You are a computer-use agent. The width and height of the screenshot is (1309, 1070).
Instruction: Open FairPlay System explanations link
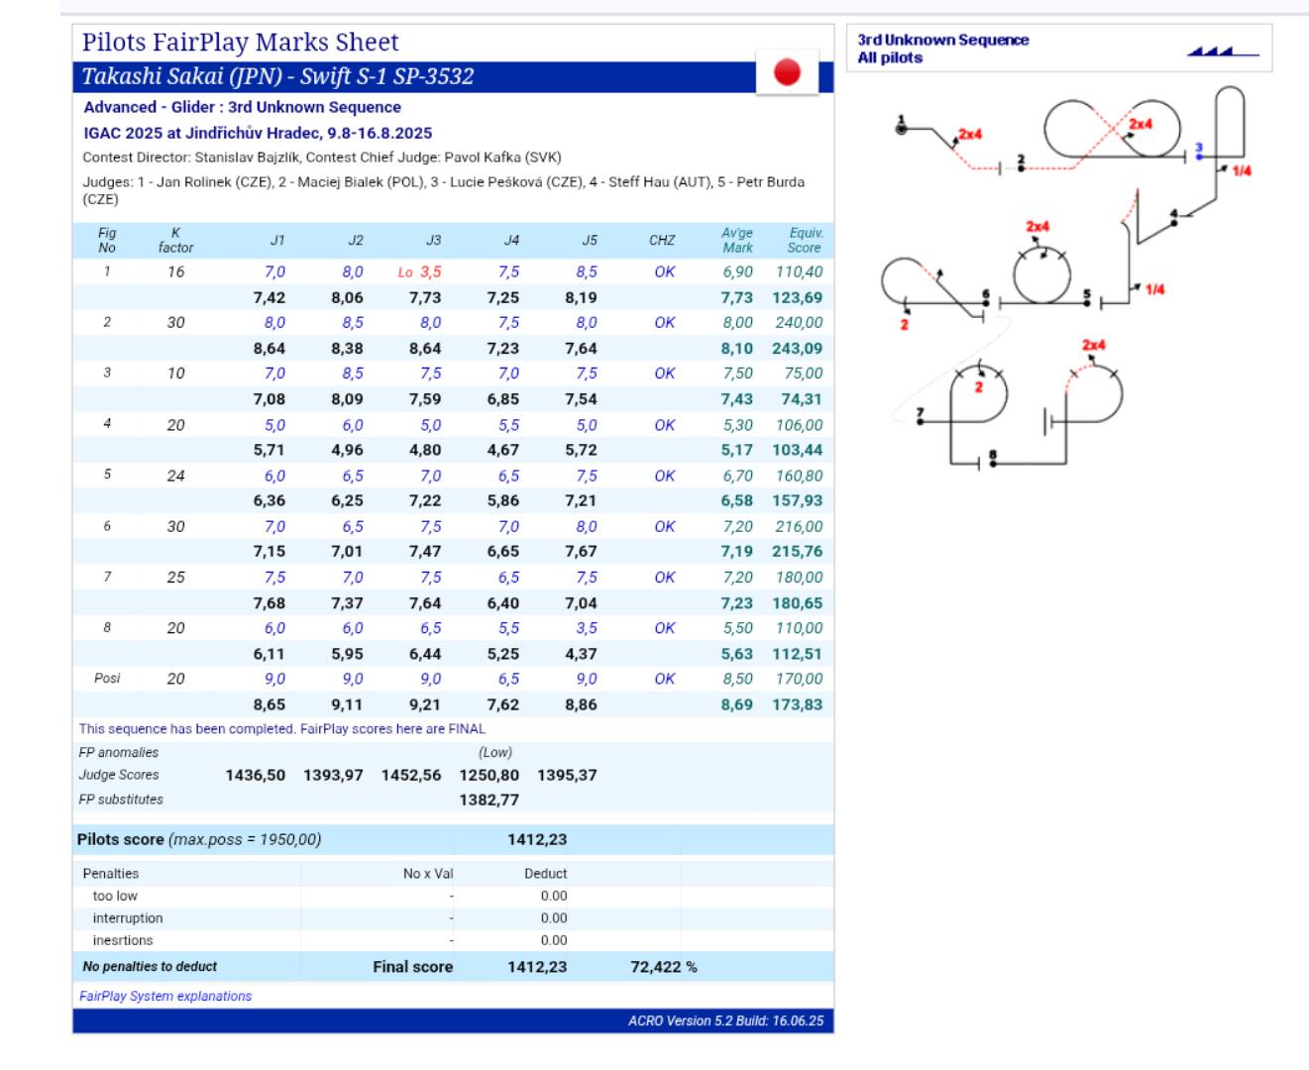coord(165,996)
